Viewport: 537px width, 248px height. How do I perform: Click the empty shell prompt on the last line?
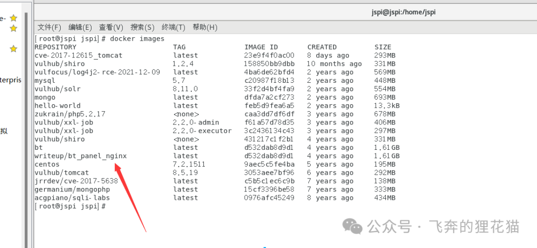70,206
